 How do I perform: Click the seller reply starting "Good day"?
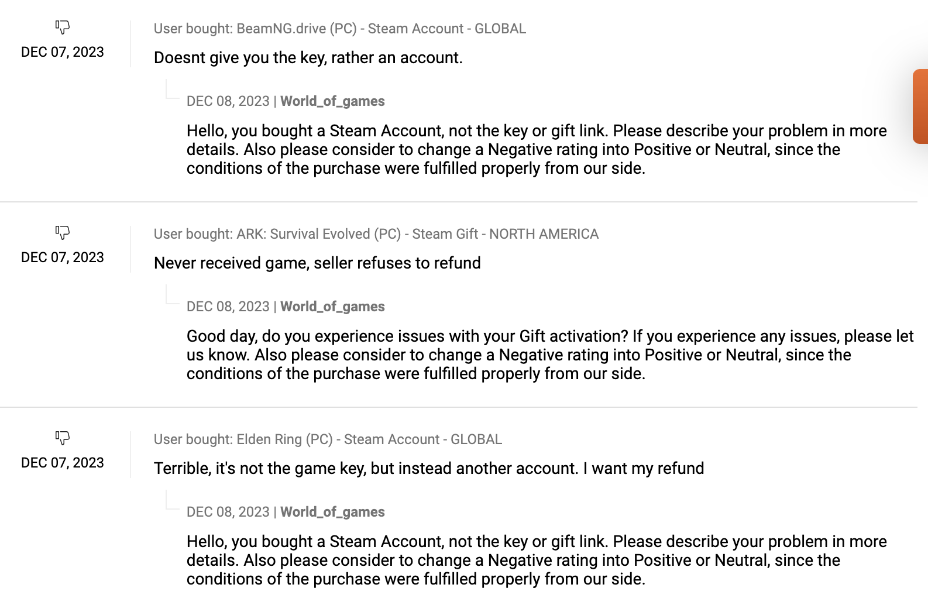[549, 355]
